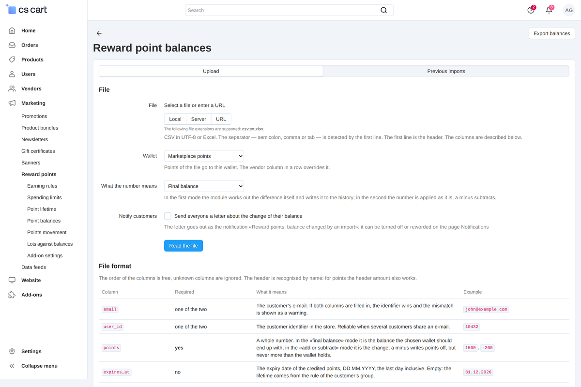Open Banners in the sidebar
581x387 pixels.
pyautogui.click(x=31, y=163)
